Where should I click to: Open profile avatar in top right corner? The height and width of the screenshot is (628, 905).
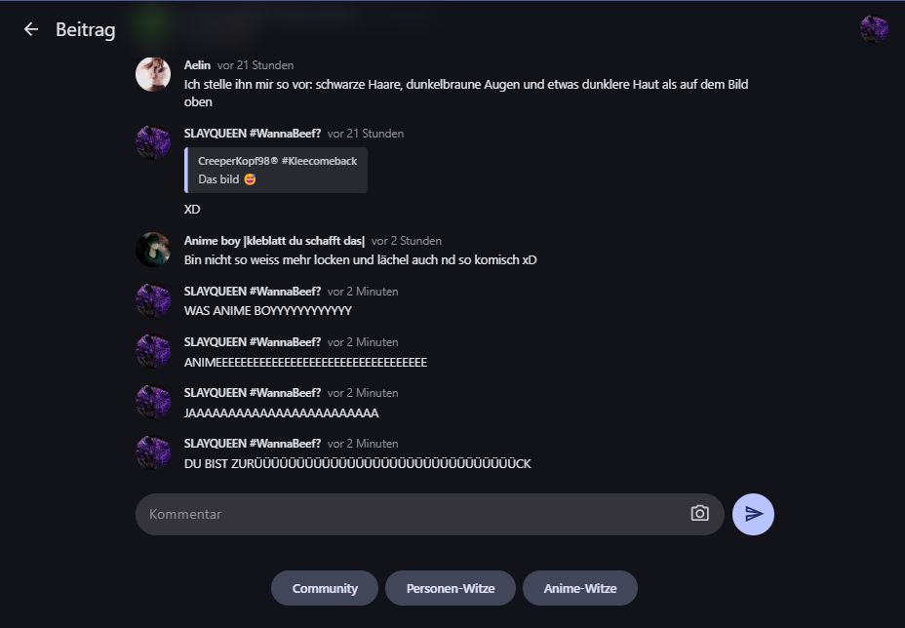[x=874, y=29]
